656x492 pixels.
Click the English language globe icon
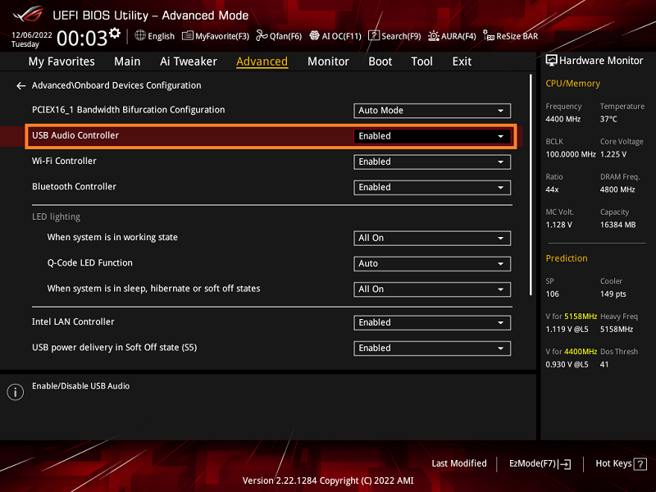pos(140,35)
